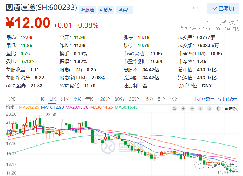Show the 年K chart tab

89,99
